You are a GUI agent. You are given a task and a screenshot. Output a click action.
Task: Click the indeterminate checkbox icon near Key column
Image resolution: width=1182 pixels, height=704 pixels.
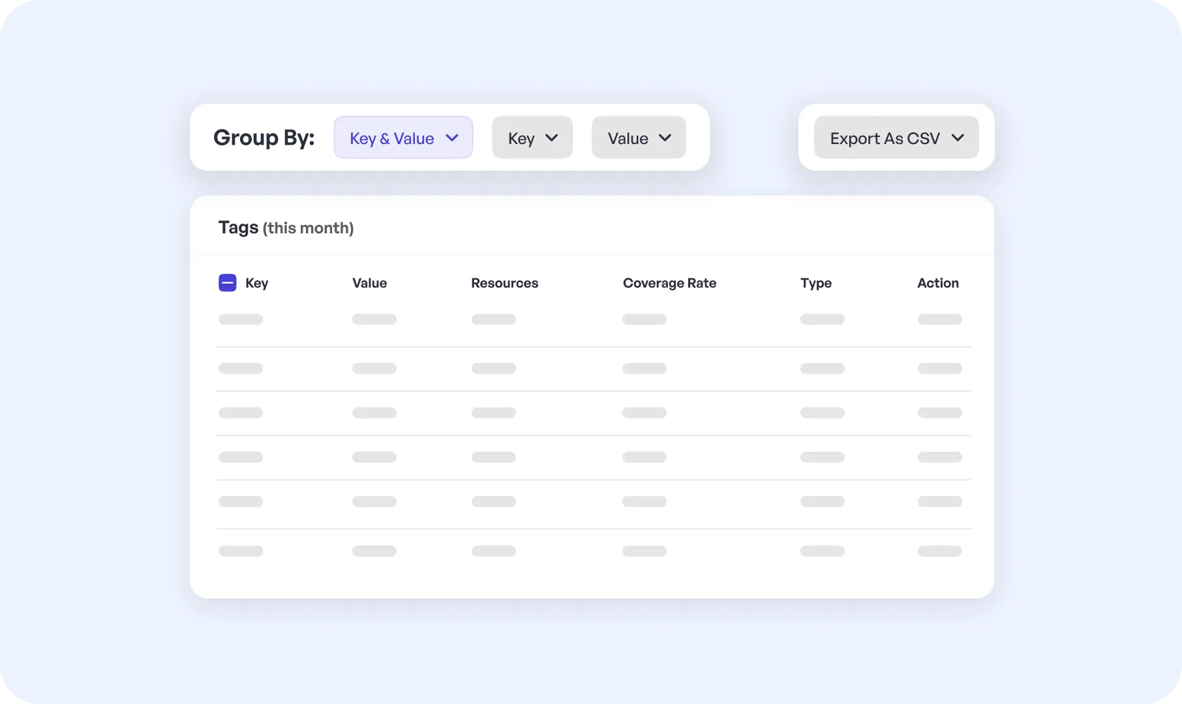pyautogui.click(x=227, y=283)
